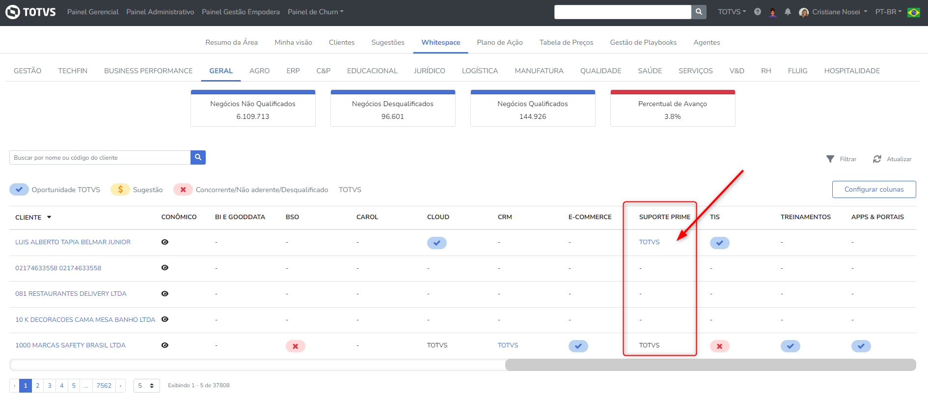928x398 pixels.
Task: Open client 081 RESTAURANTES DELIVERY LTDA
Action: point(71,294)
